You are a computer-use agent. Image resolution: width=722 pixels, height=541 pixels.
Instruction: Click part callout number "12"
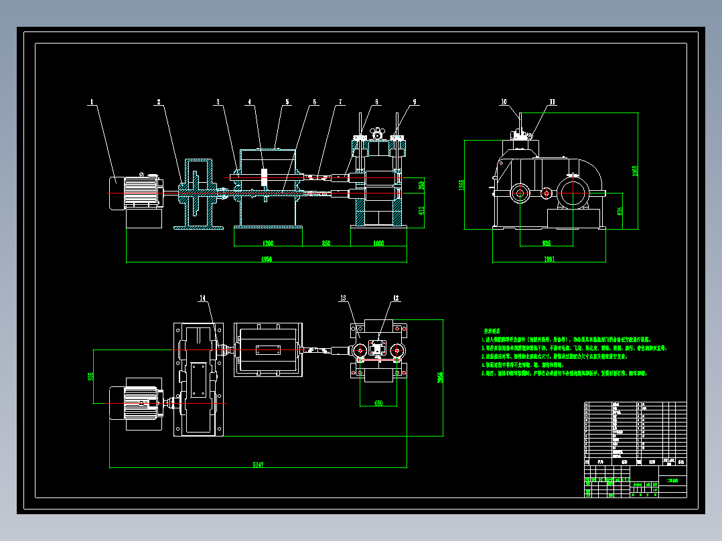pyautogui.click(x=396, y=298)
